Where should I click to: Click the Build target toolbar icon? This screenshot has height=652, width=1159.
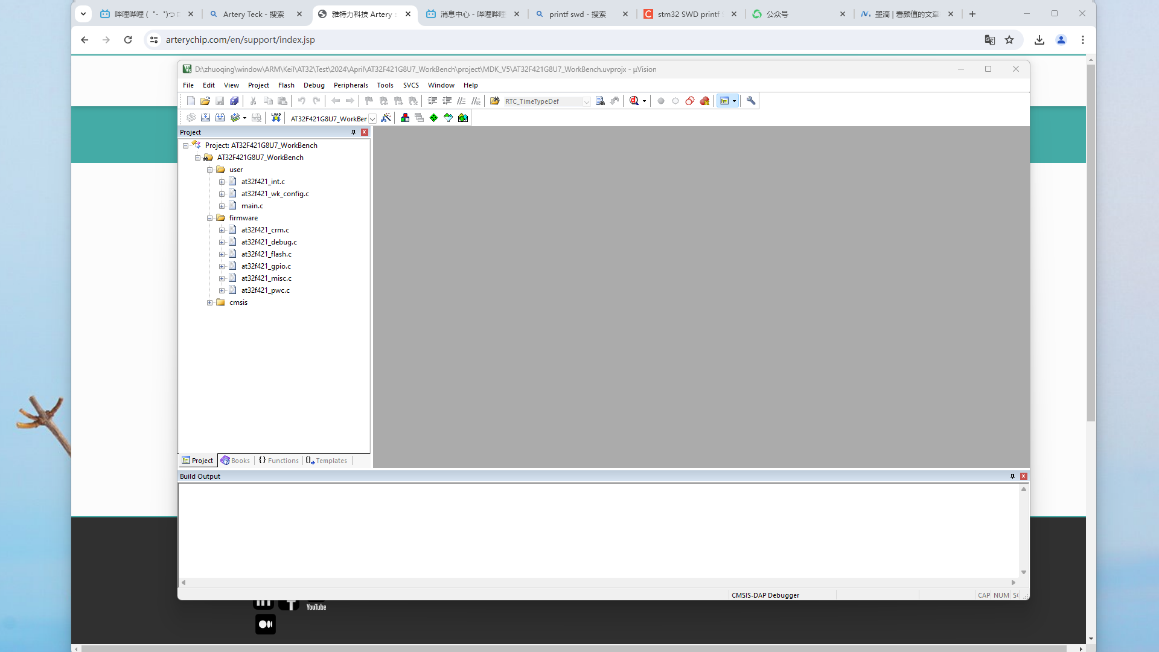click(205, 118)
